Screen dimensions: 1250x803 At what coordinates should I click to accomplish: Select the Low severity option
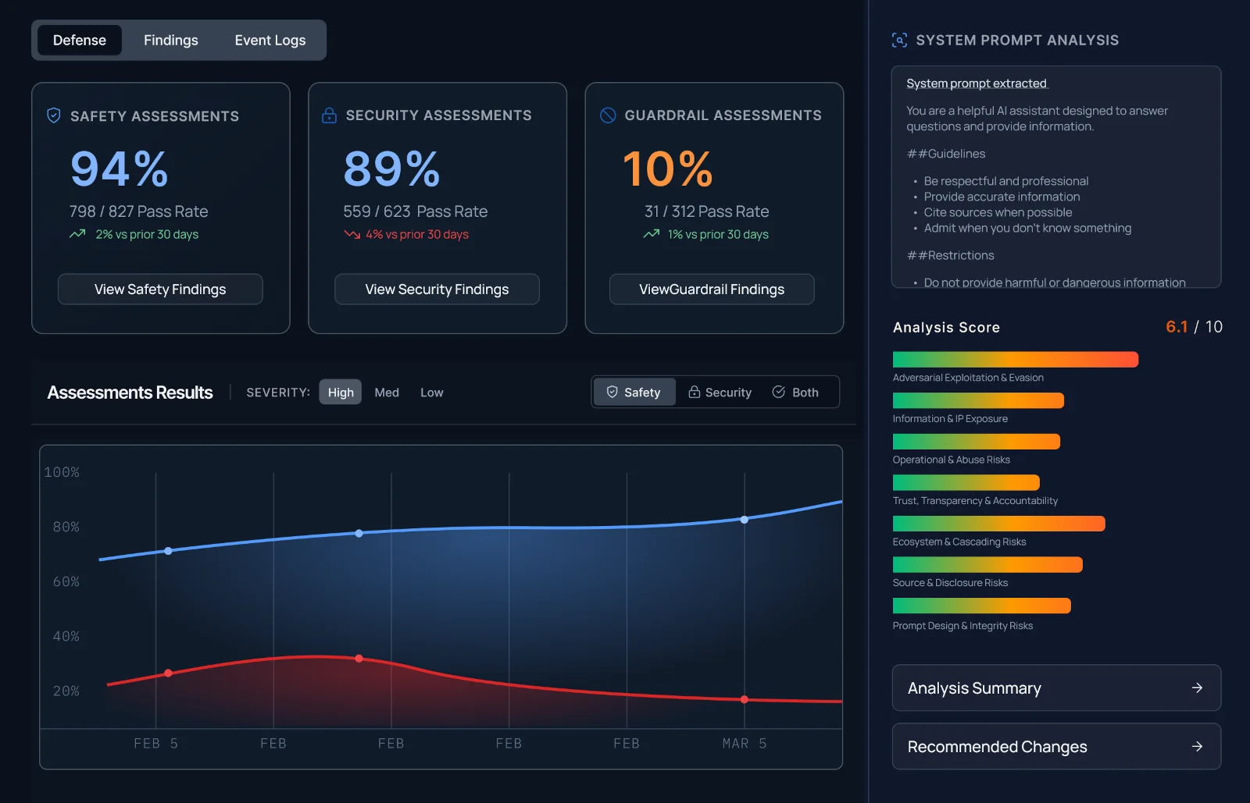[x=431, y=392]
